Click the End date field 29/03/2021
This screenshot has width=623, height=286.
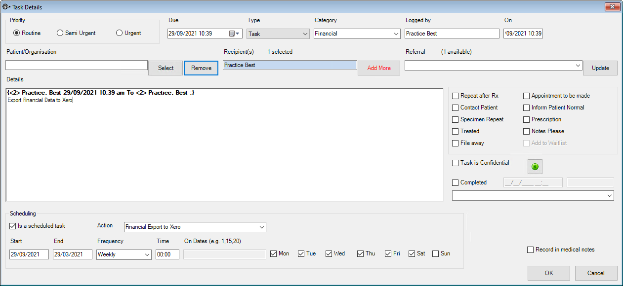73,254
